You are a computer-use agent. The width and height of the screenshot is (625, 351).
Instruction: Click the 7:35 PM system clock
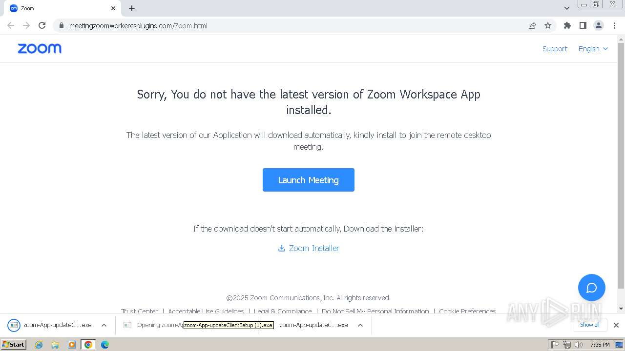click(600, 345)
